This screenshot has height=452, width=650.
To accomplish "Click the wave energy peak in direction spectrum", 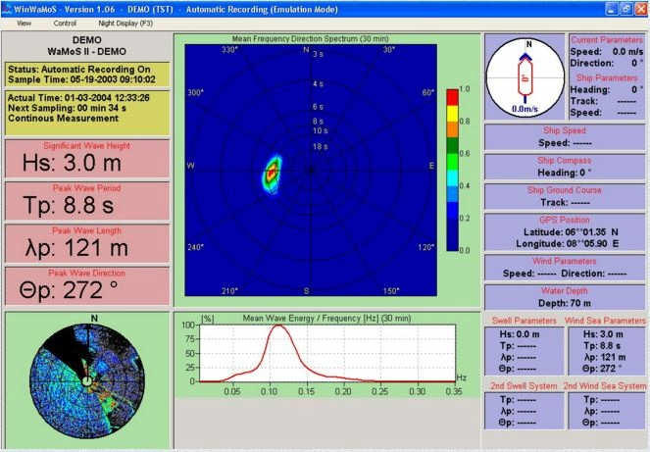I will click(271, 174).
